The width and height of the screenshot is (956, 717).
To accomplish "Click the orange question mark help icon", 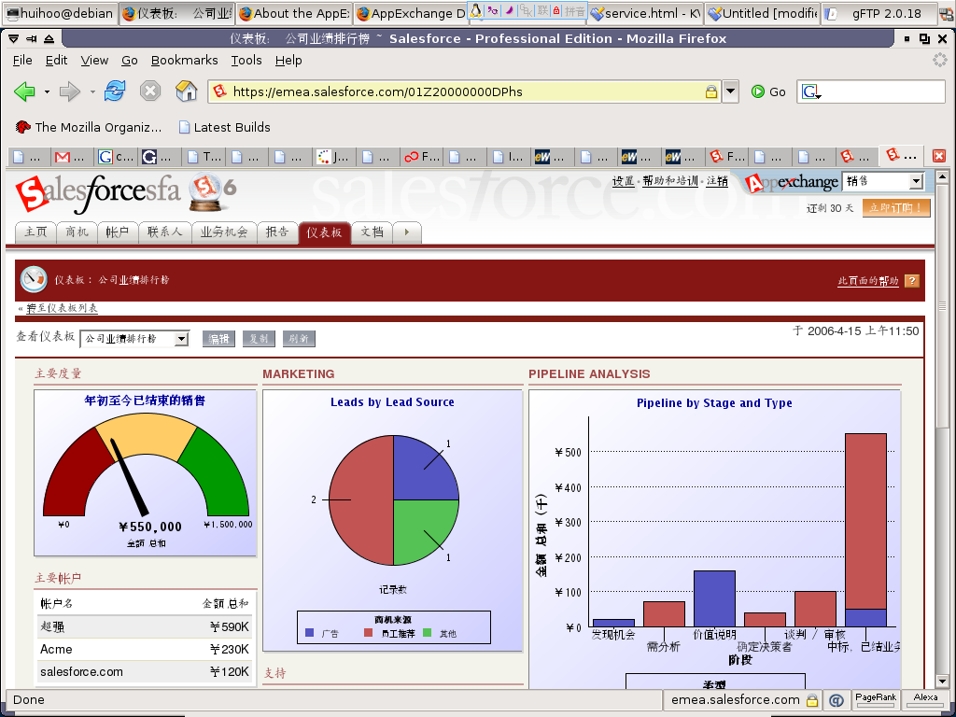I will pos(911,280).
